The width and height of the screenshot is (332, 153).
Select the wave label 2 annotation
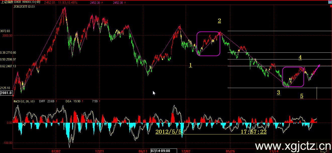(x=219, y=21)
